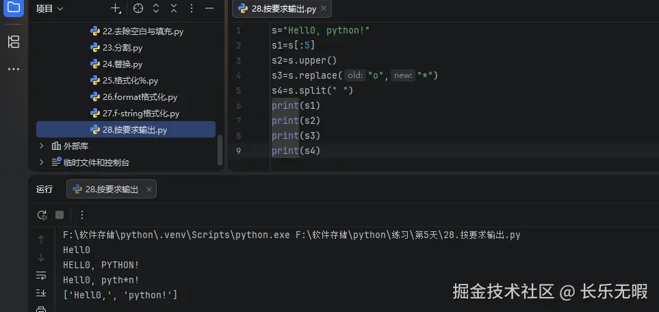Click the Python icon of 23.分割.py
This screenshot has width=659, height=312.
point(95,48)
